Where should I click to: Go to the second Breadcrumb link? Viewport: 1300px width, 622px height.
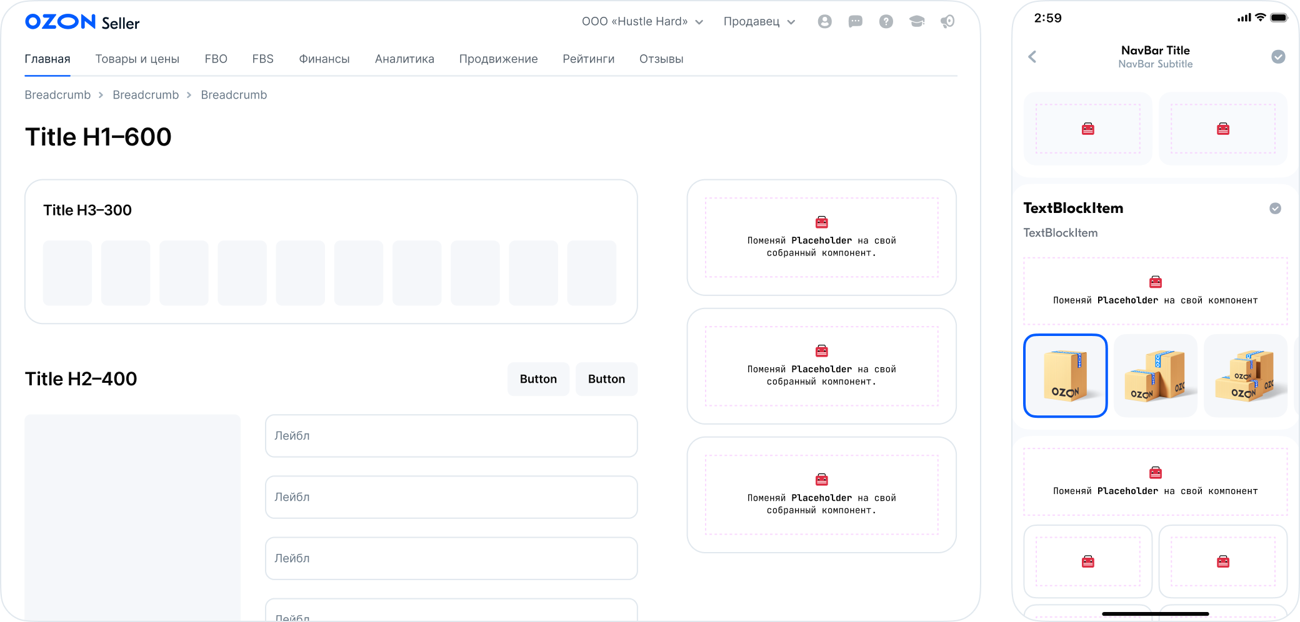pos(146,95)
